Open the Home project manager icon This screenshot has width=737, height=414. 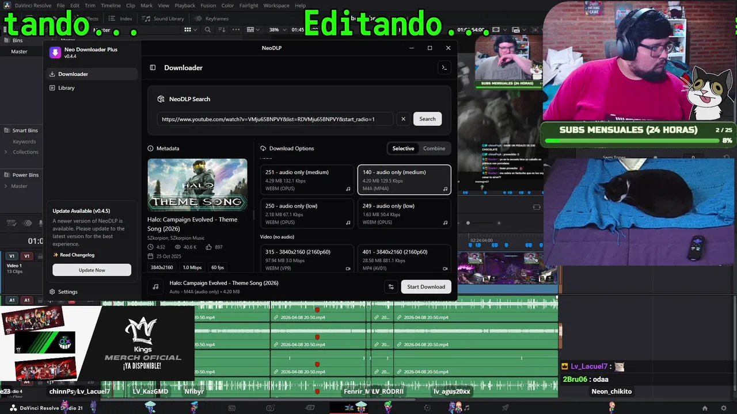[705, 408]
